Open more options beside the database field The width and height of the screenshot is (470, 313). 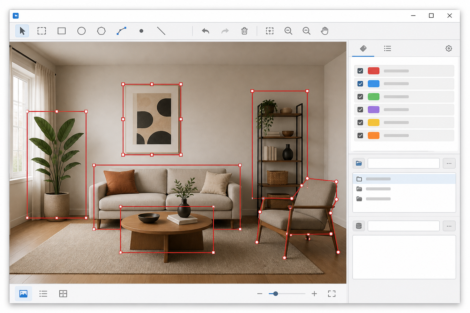[x=449, y=226]
